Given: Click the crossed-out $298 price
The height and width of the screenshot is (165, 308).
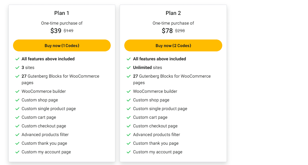Looking at the screenshot, I should pos(180,31).
